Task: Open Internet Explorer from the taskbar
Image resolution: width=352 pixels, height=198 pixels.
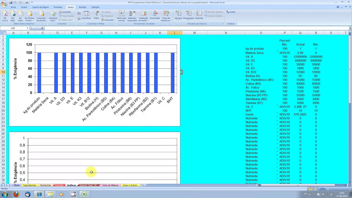Action: (x=39, y=194)
